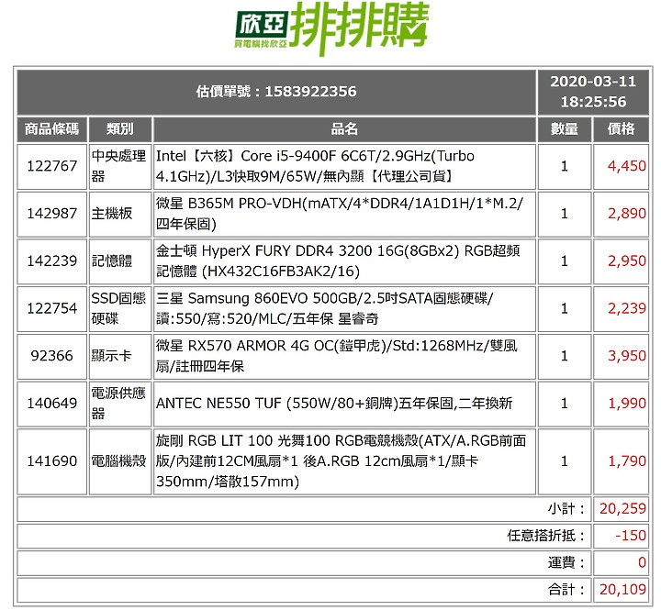Click the 運費 label
661x610 pixels.
pos(566,563)
